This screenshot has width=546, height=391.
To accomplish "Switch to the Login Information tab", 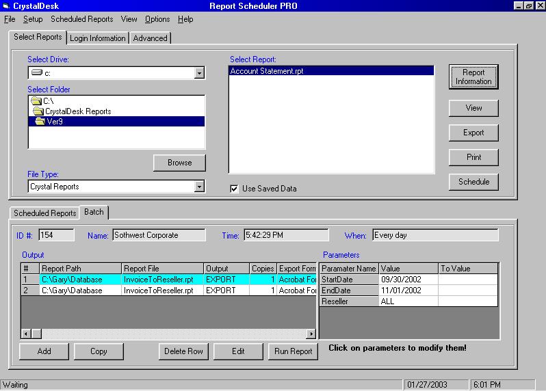I will click(98, 38).
